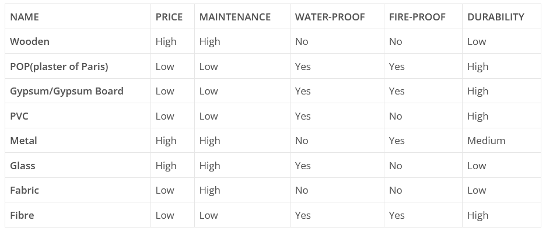
Task: Click the PRICE column header
Action: (x=169, y=17)
